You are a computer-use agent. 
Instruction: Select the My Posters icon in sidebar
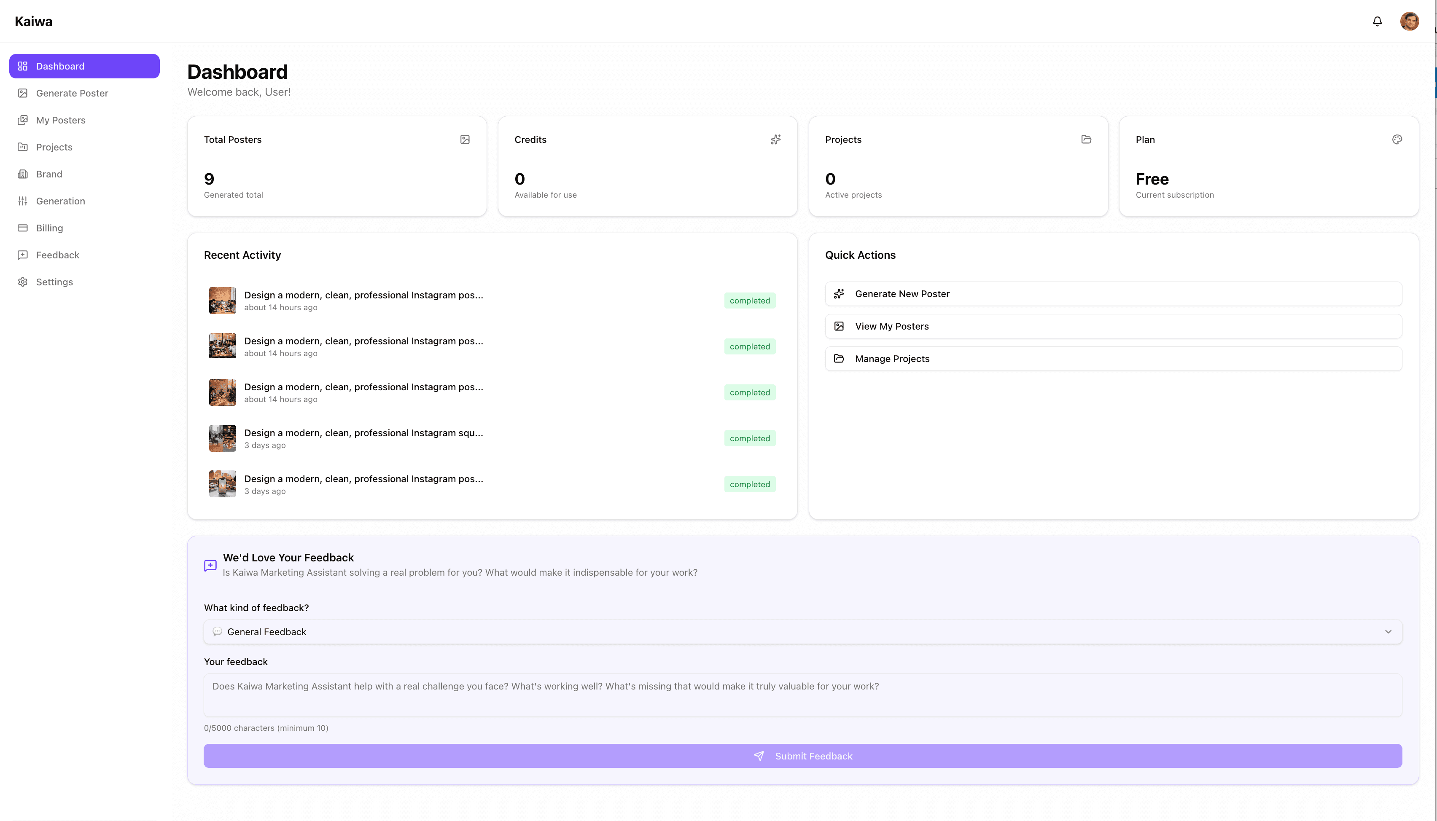point(23,120)
